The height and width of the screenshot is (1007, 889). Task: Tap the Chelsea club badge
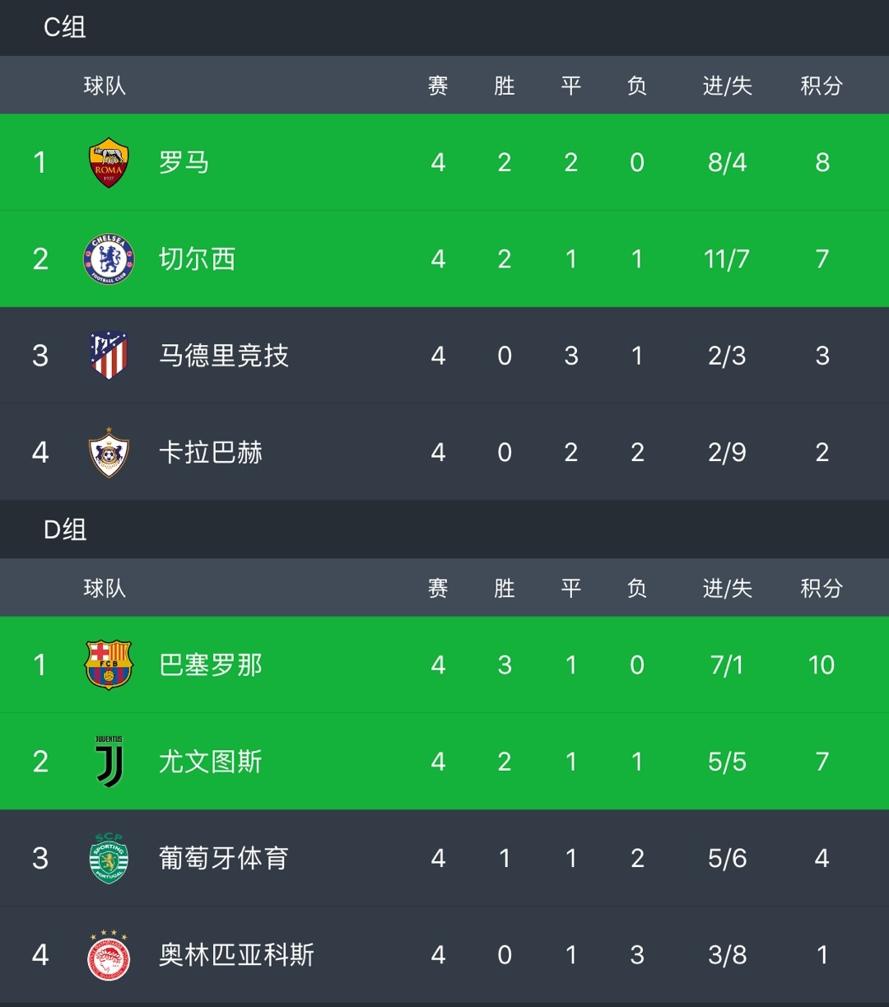point(109,259)
